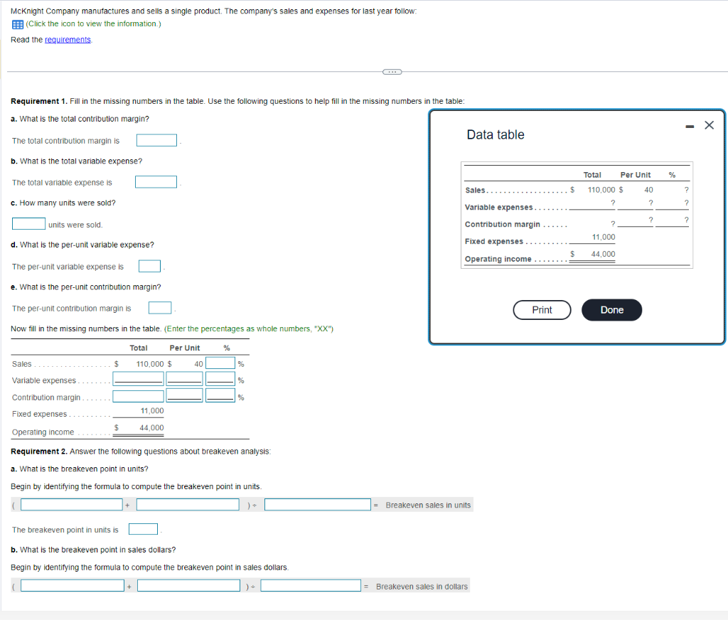This screenshot has width=728, height=620.
Task: Select the Contribution margin percent box
Action: (x=220, y=395)
